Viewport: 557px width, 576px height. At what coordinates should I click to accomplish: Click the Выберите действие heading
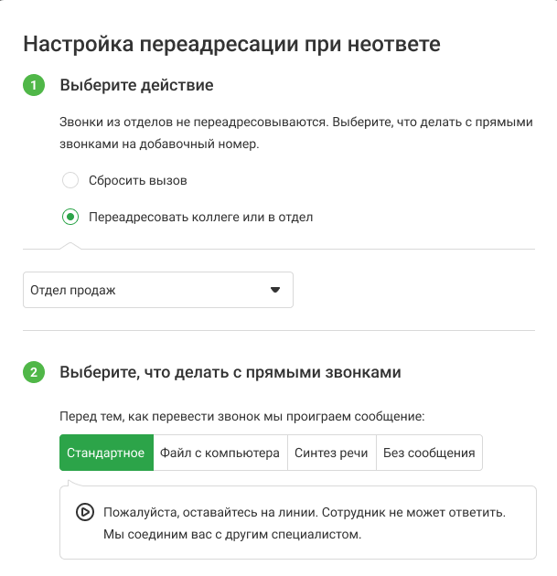[136, 86]
